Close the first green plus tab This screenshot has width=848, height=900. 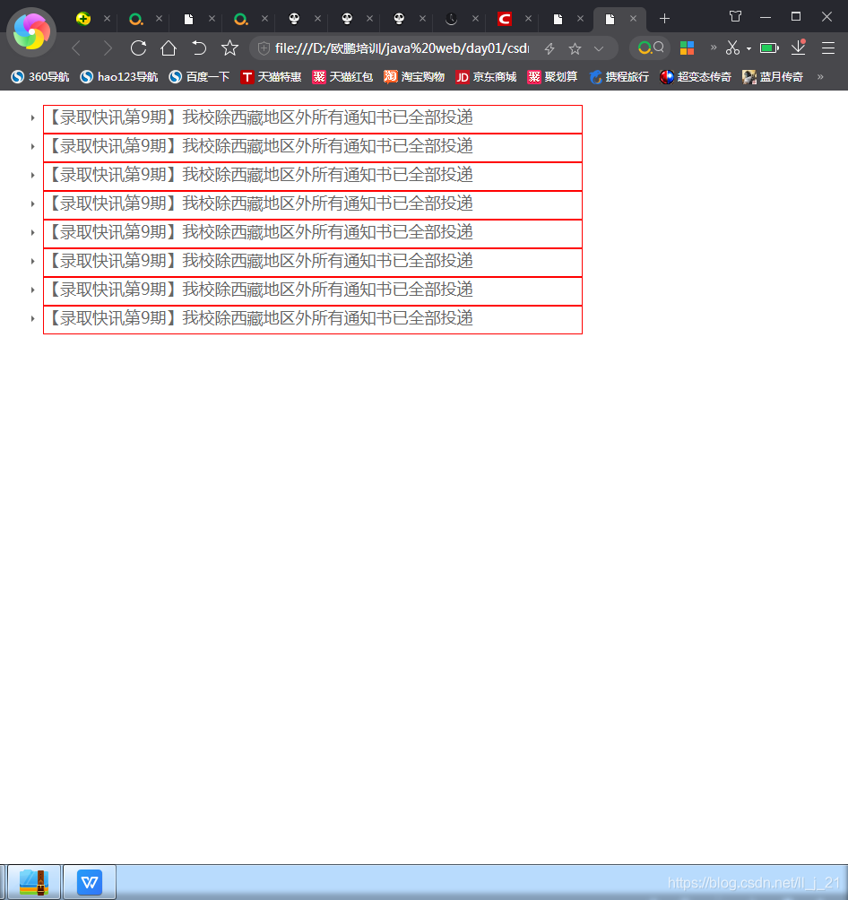[x=107, y=19]
